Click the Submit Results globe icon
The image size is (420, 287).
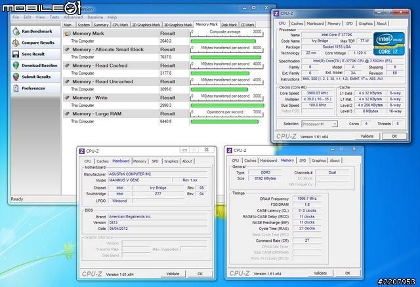[16, 77]
